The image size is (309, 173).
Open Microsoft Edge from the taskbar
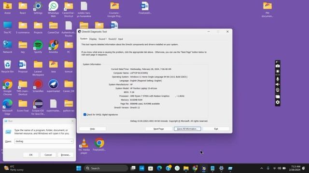[x=159, y=168]
